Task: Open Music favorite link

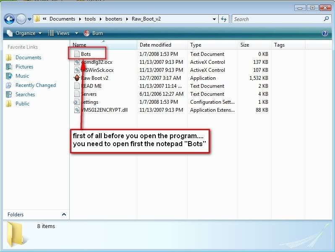Action: [x=22, y=76]
